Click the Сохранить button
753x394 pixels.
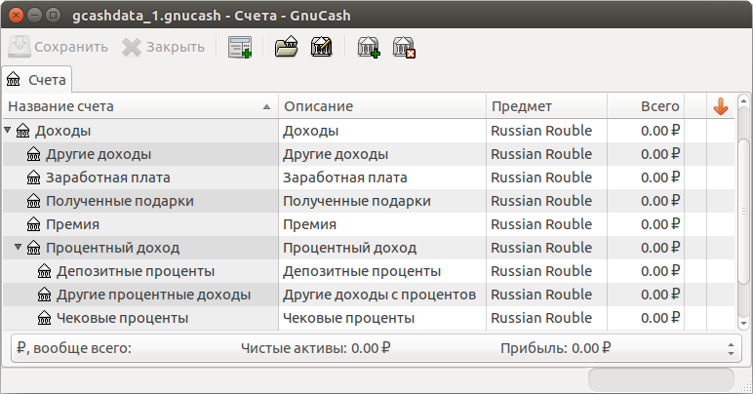(59, 47)
